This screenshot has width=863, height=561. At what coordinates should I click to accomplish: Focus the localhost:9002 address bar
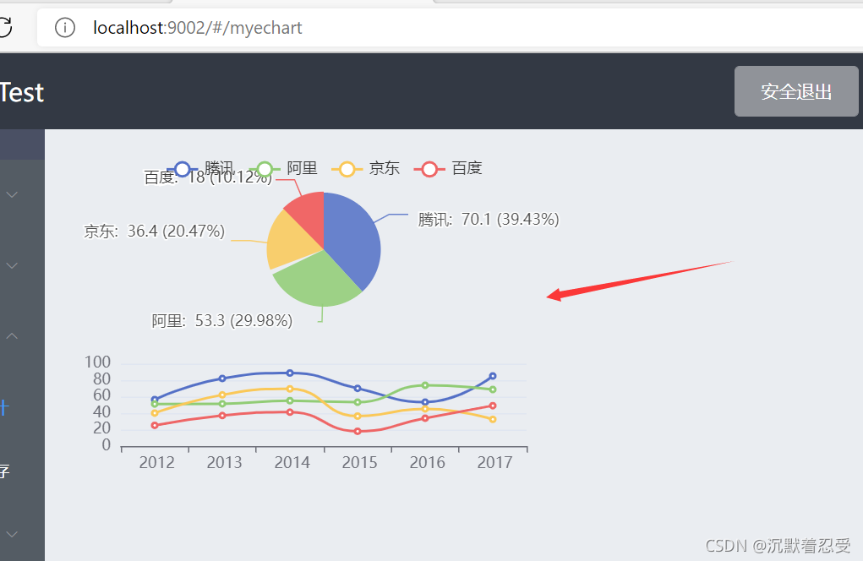tap(450, 27)
